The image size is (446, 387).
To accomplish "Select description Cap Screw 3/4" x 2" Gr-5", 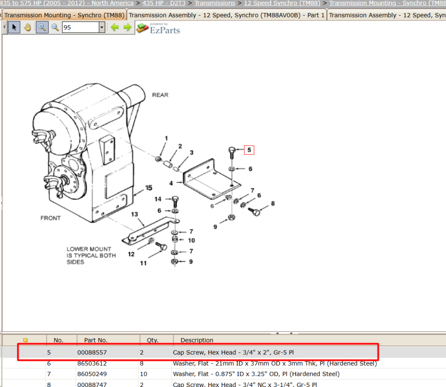I will pyautogui.click(x=233, y=352).
